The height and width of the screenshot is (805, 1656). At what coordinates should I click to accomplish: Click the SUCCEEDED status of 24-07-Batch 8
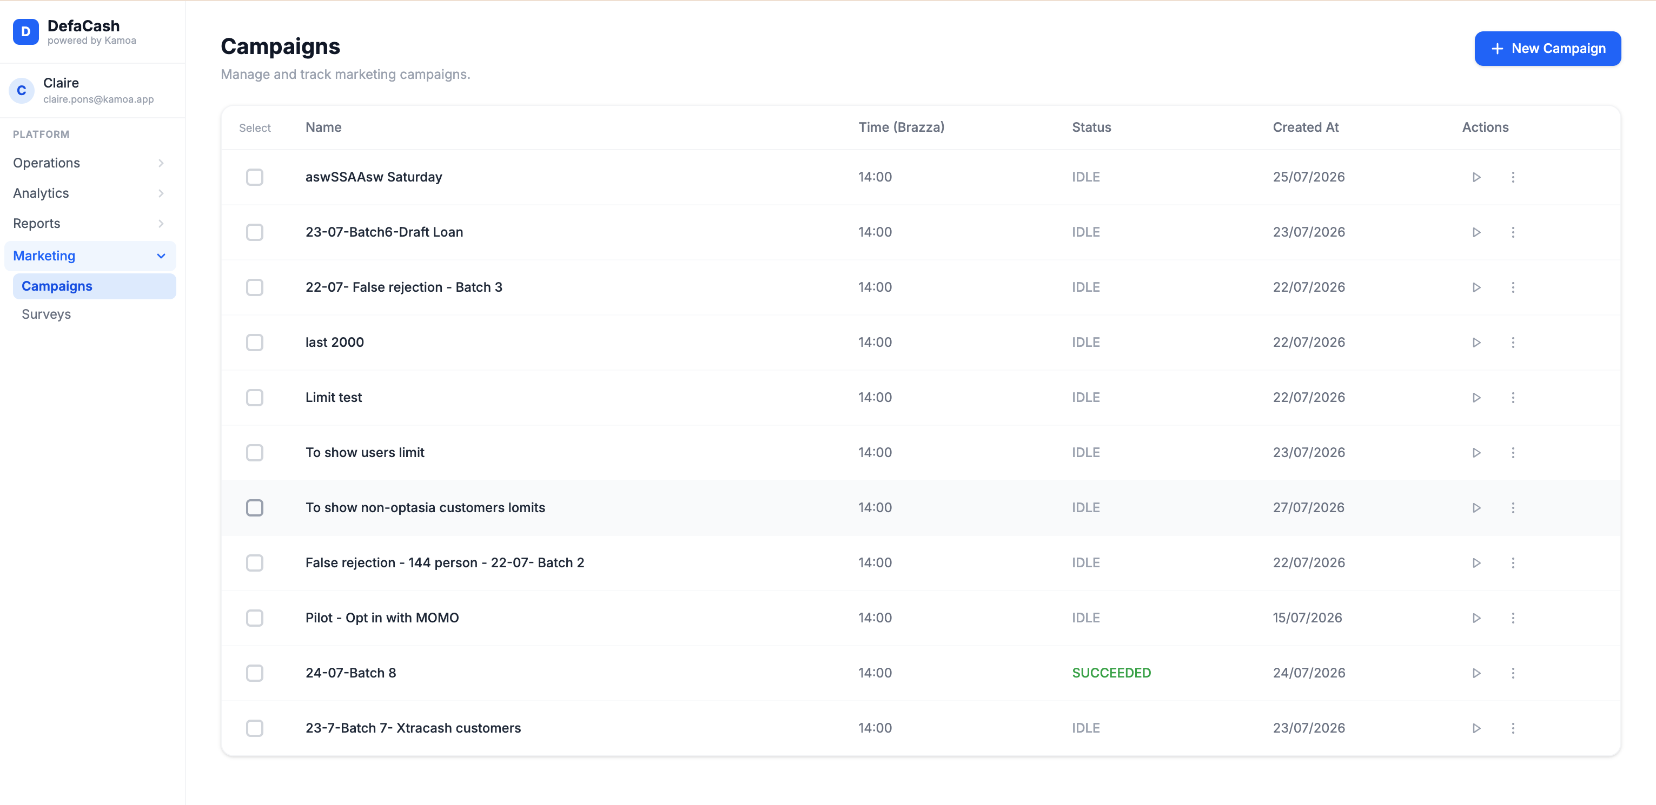[x=1111, y=673]
